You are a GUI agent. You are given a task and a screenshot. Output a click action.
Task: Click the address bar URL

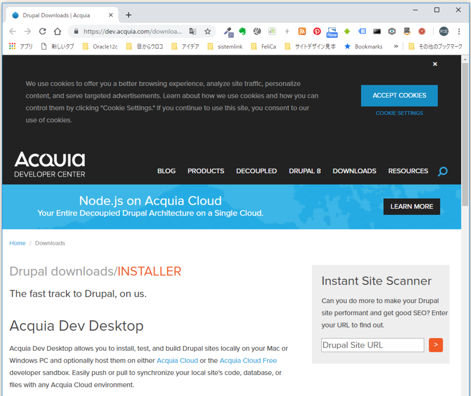click(133, 31)
